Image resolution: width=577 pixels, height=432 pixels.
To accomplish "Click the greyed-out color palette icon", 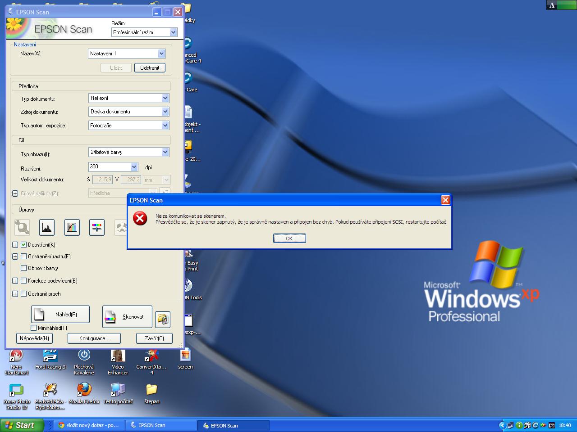I will pos(121,227).
